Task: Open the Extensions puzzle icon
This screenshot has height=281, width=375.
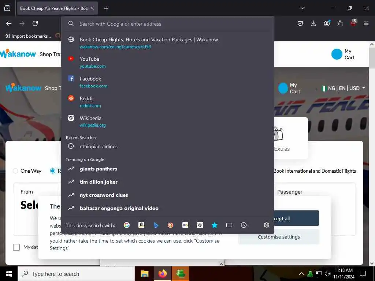Action: tap(340, 23)
